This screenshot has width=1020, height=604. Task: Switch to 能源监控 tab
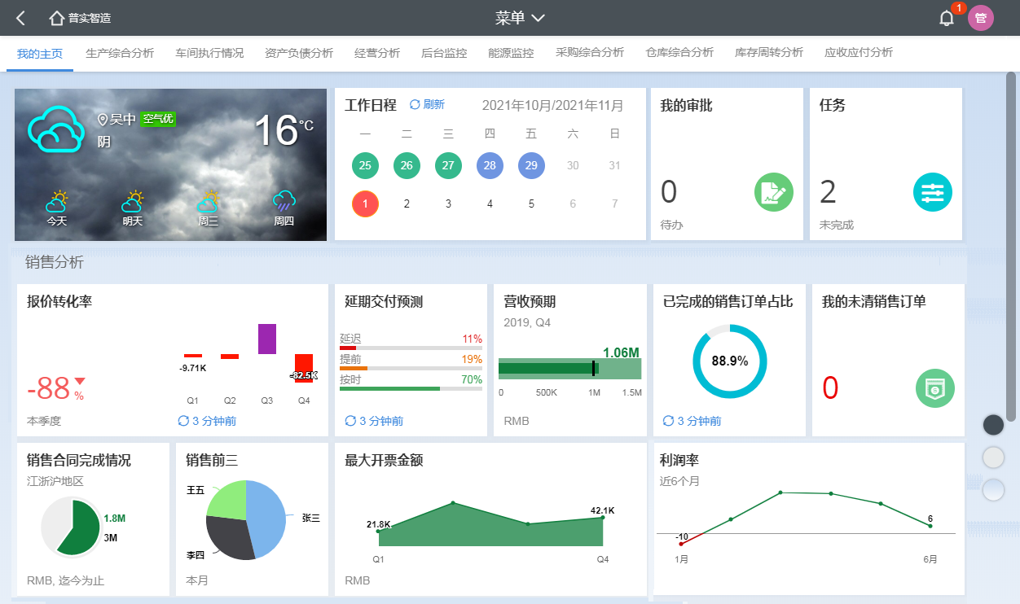point(511,53)
